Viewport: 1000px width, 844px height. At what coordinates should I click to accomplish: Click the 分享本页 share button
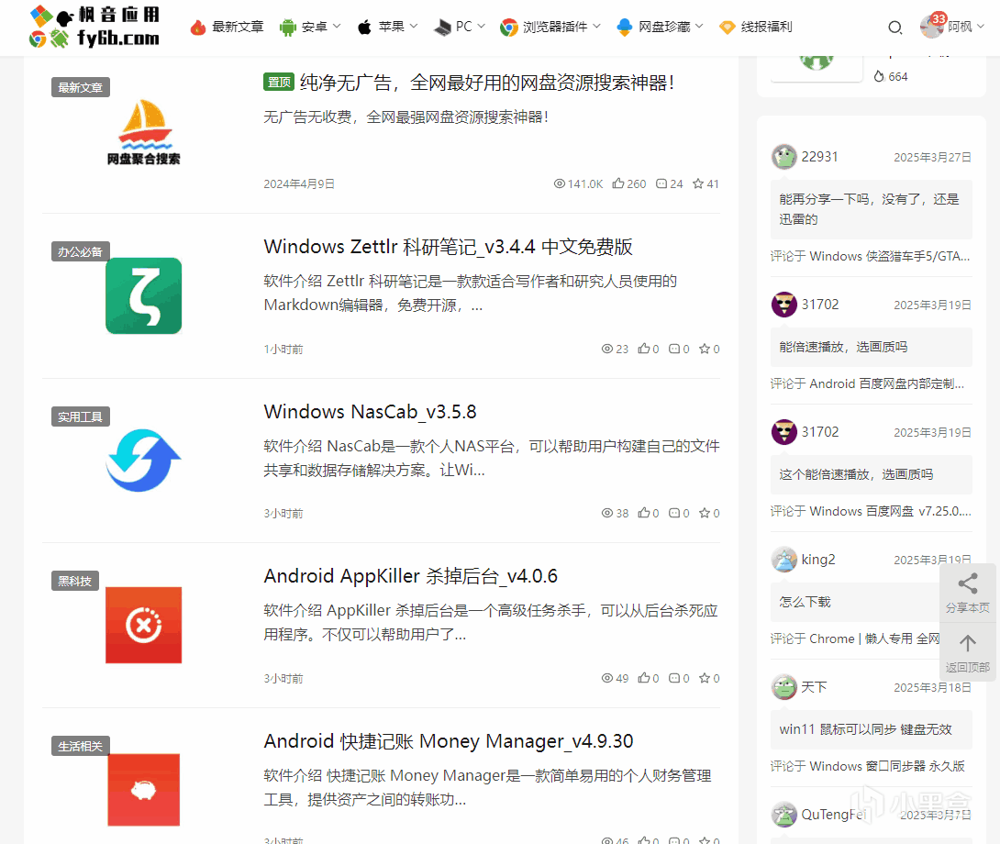[968, 593]
